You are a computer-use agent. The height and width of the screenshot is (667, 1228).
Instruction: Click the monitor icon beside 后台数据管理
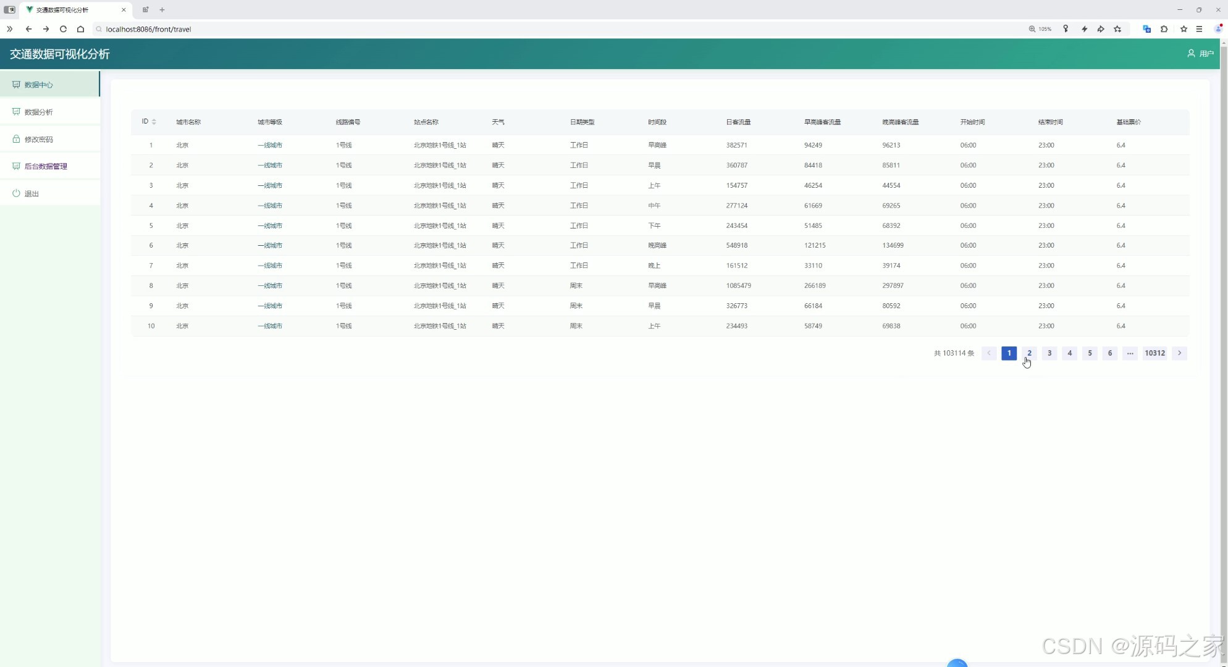click(x=16, y=166)
